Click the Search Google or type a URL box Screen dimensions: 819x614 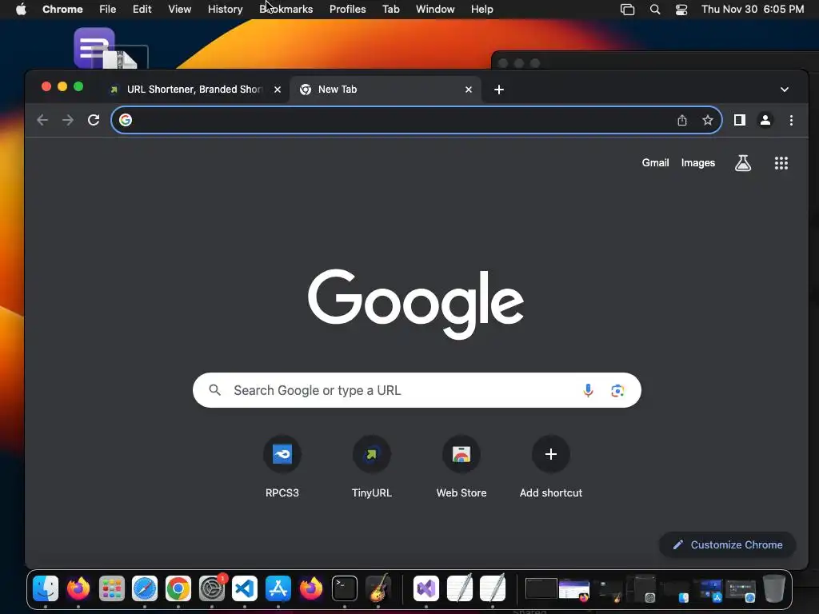pyautogui.click(x=416, y=390)
